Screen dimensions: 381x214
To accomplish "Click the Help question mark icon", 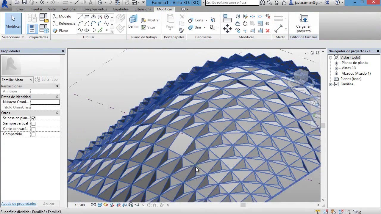I will pos(337,2).
